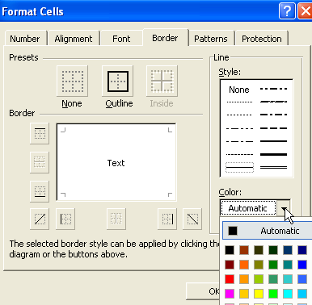Select the double line style
Screen dimensions: 312x305
click(273, 168)
